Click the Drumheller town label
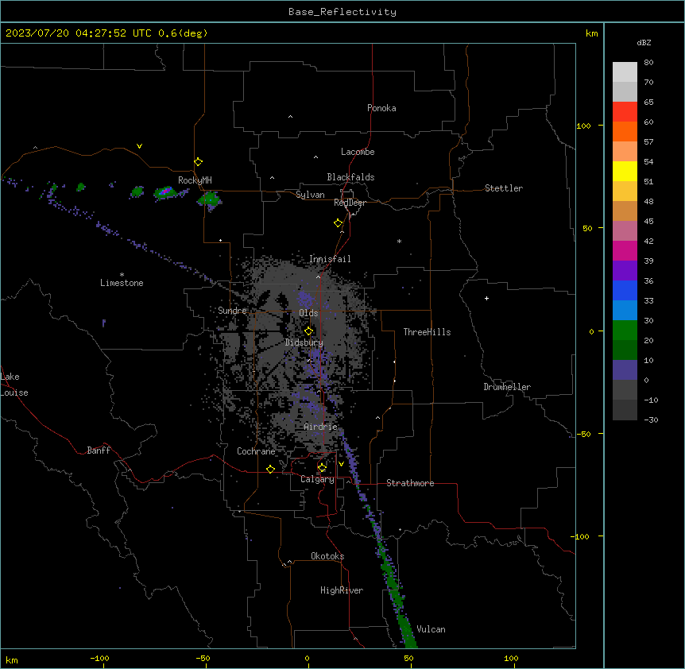Viewport: 685px width, 669px height. pyautogui.click(x=507, y=387)
